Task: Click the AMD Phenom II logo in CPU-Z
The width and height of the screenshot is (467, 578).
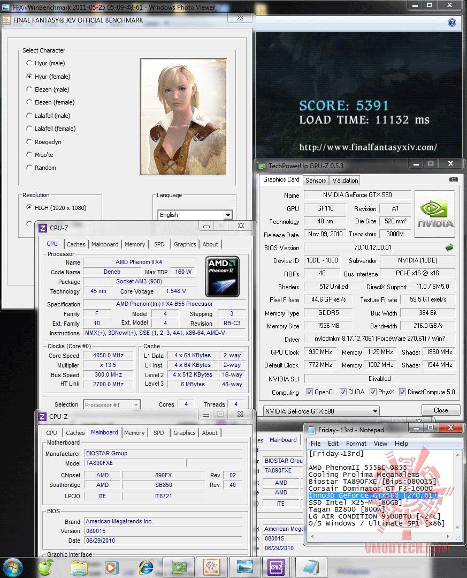Action: pos(223,276)
